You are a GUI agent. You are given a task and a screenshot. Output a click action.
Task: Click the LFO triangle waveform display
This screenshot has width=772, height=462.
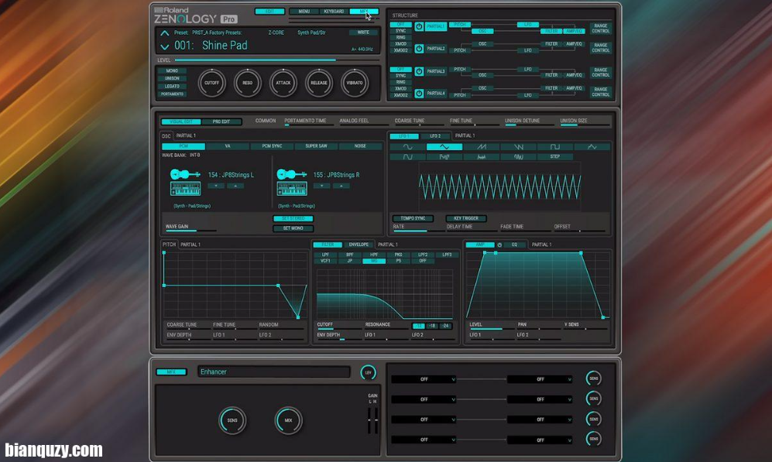(499, 187)
